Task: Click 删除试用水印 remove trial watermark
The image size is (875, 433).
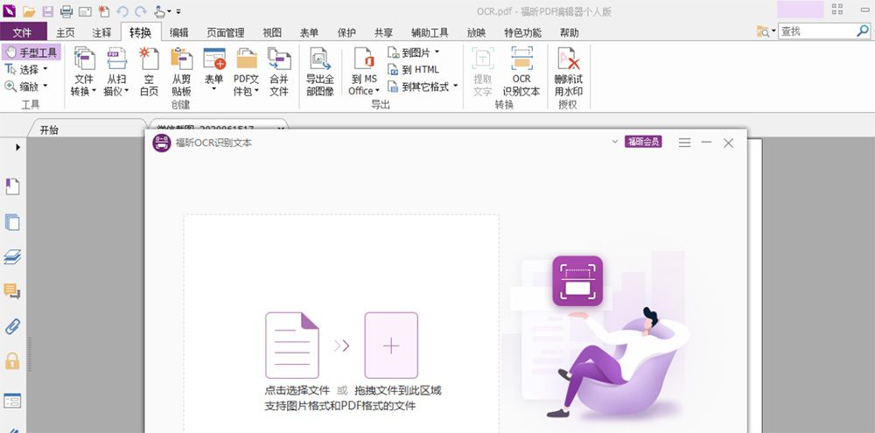Action: [x=568, y=72]
